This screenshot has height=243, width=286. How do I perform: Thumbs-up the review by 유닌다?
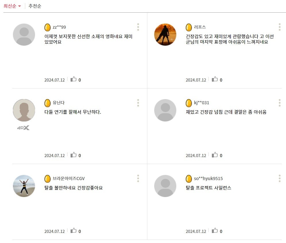click(x=74, y=155)
